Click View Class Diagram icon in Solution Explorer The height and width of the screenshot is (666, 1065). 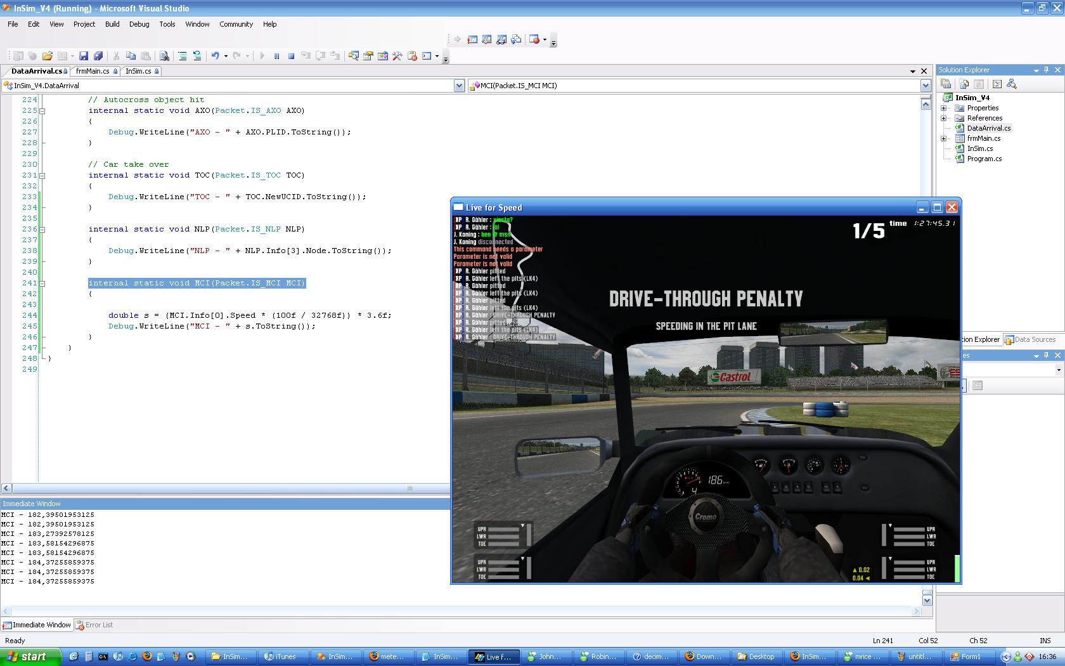point(1012,84)
